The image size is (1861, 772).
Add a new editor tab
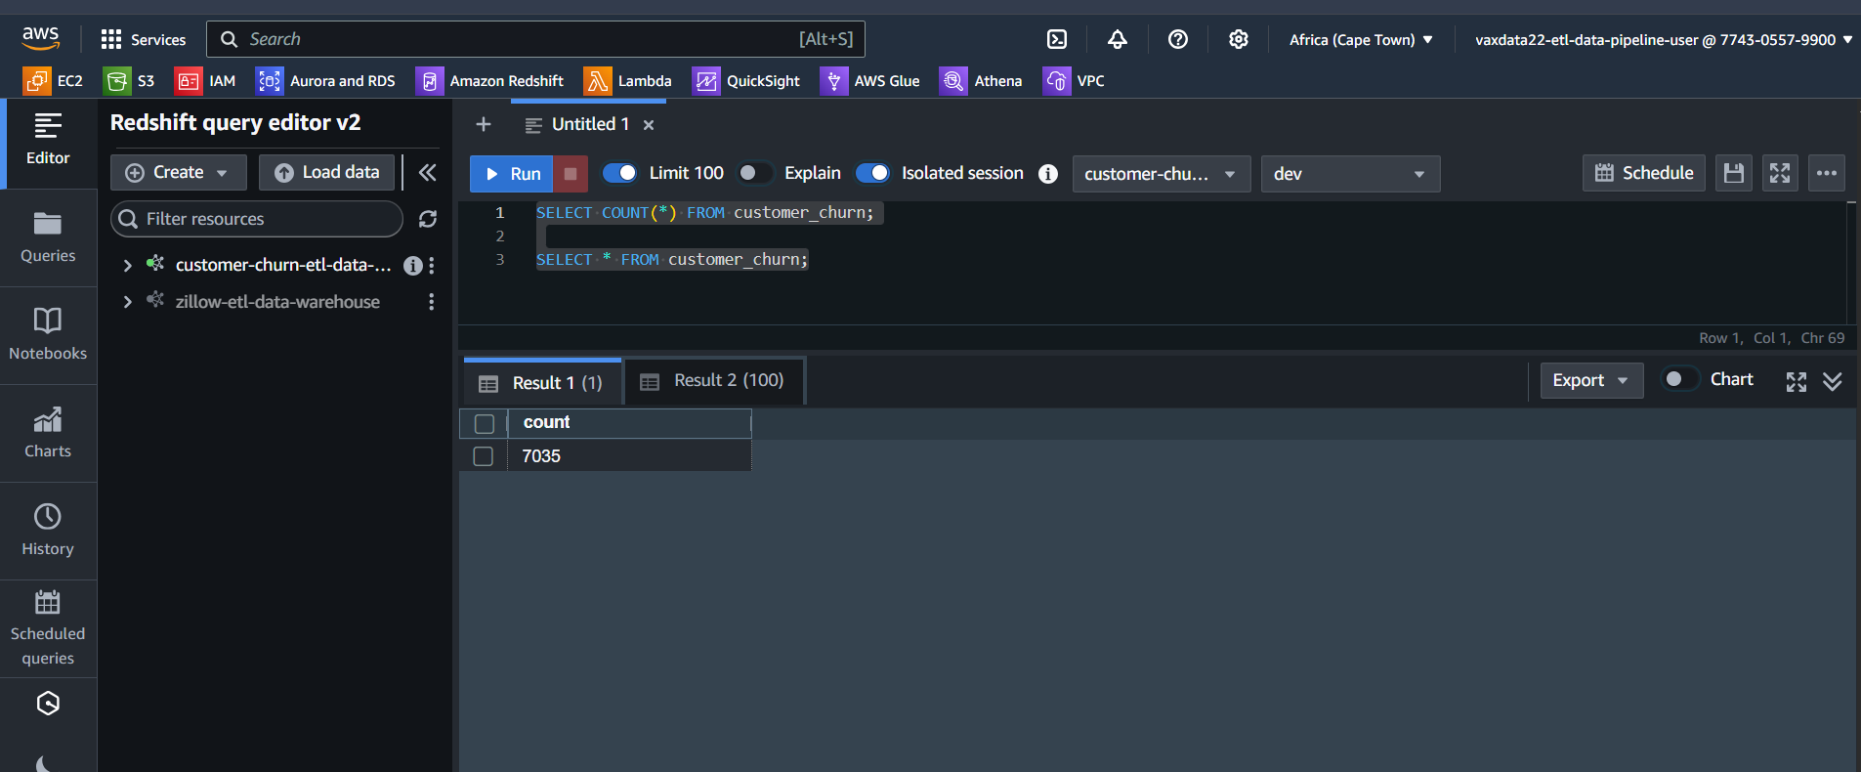tap(483, 124)
